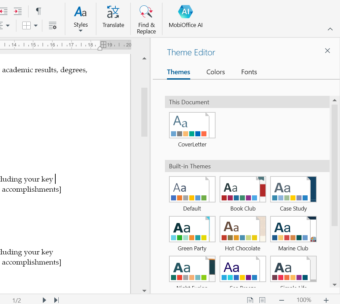Screen dimensions: 340x304
Task: Pick the Marine Club theme
Action: (x=293, y=229)
